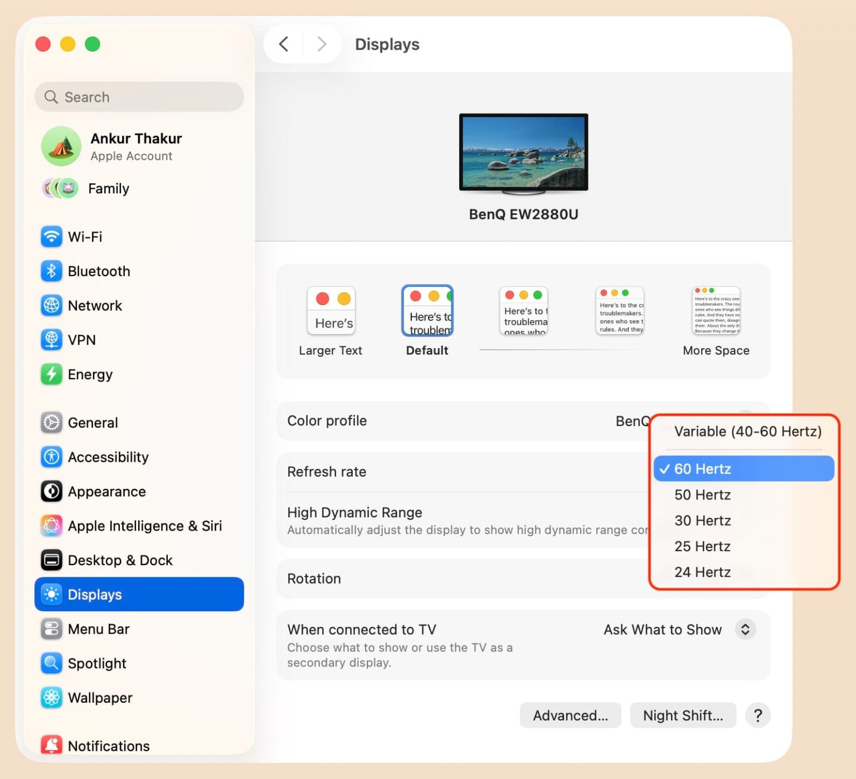Screen dimensions: 856x779
Task: Go forward with the right chevron
Action: point(322,44)
